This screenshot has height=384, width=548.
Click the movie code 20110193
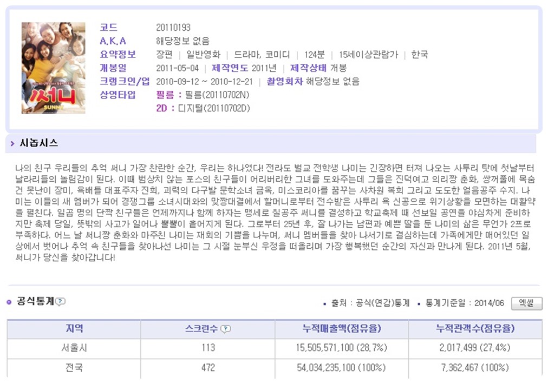[x=173, y=28]
